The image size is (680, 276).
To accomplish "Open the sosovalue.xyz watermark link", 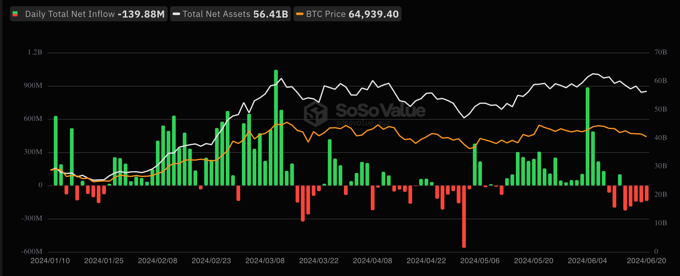I will click(x=363, y=123).
